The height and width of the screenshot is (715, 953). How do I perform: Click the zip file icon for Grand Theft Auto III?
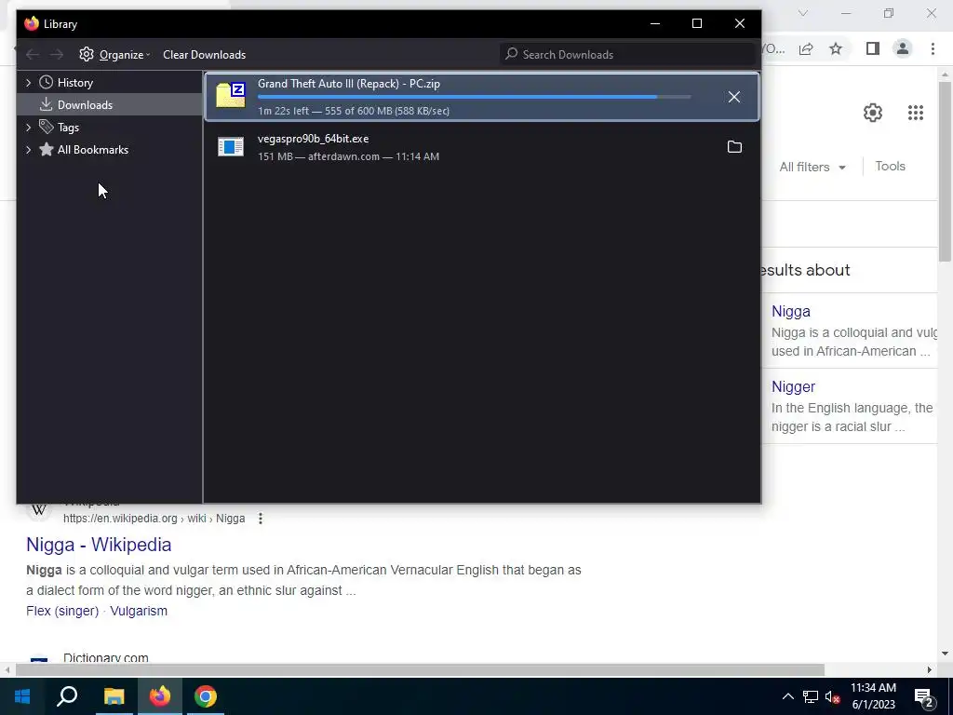tap(231, 95)
